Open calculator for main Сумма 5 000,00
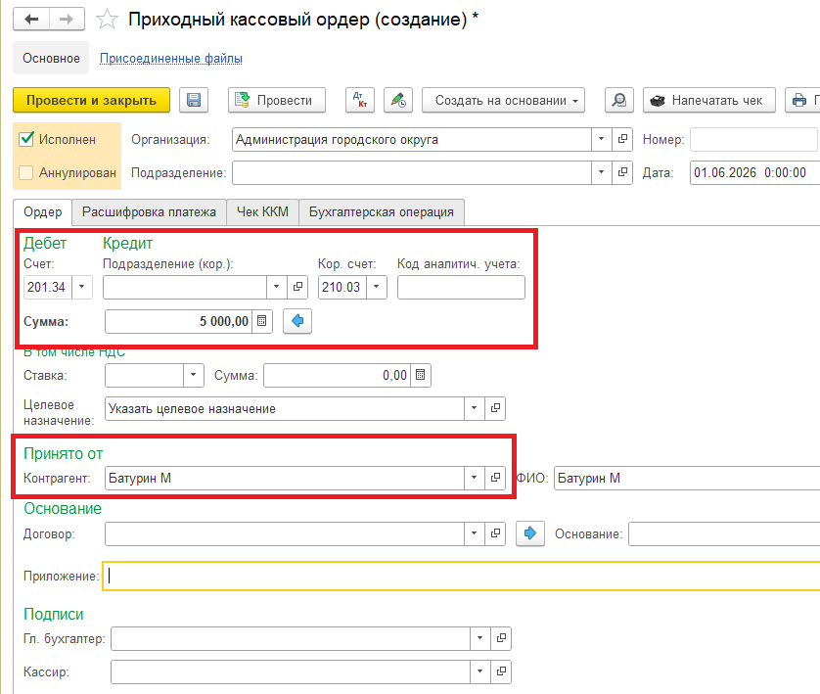The image size is (820, 694). (x=262, y=321)
